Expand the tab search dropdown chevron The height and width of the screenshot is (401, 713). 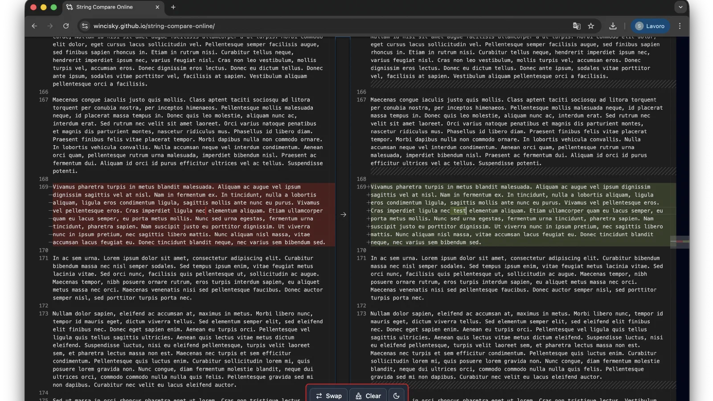pos(680,7)
